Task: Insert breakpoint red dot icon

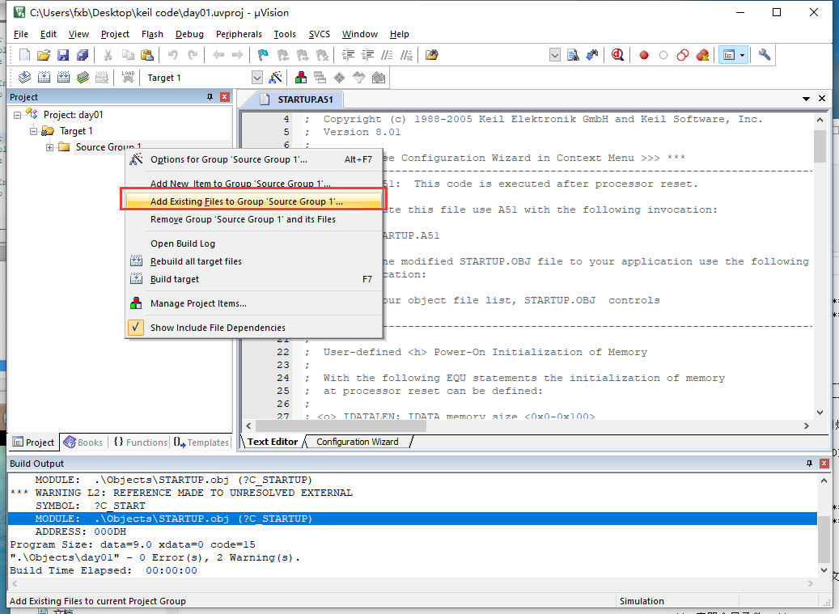Action: pos(644,55)
